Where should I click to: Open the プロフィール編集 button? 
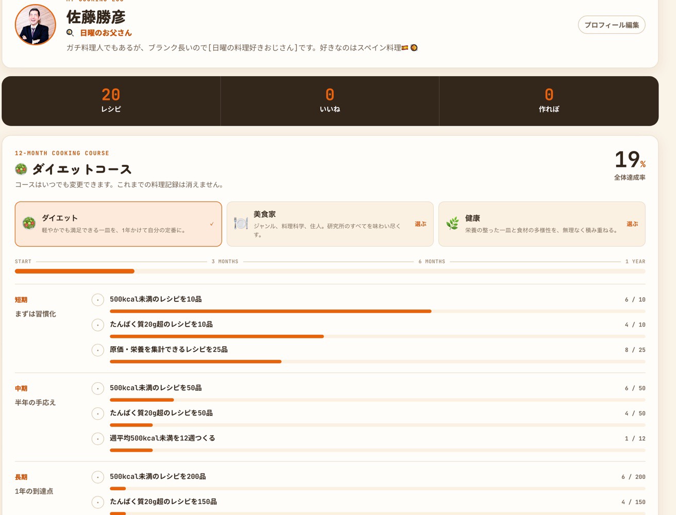[612, 25]
